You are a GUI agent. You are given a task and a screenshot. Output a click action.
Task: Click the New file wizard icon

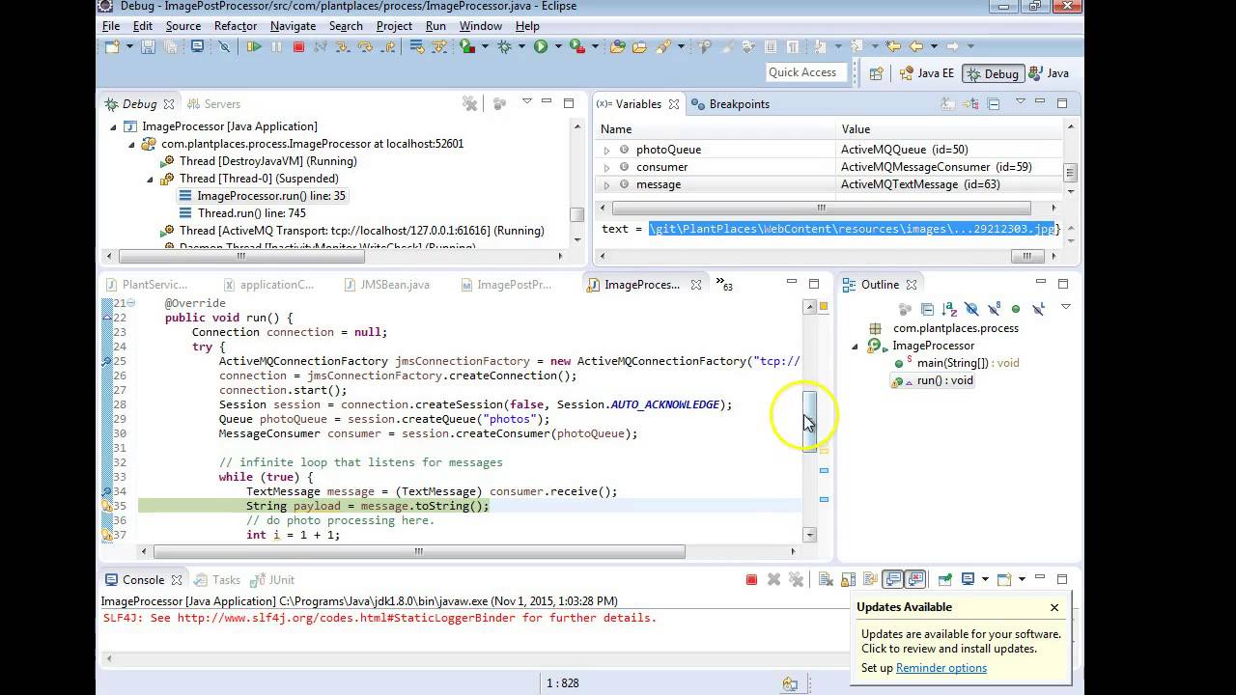tap(112, 46)
